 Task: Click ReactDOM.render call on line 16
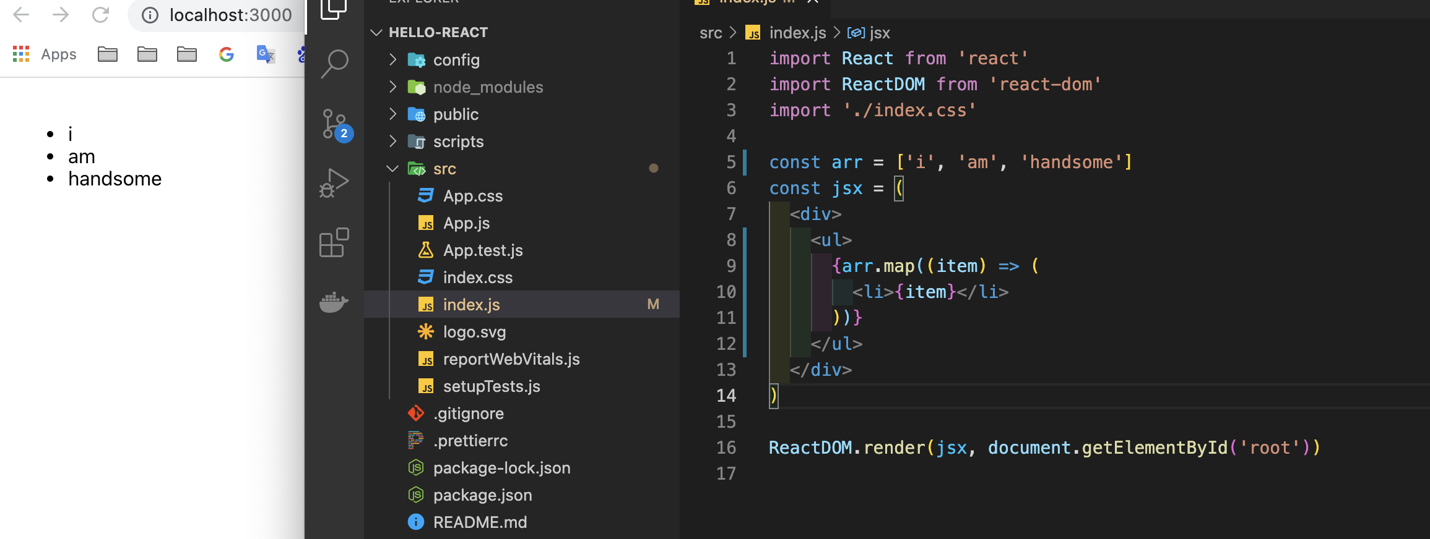[846, 448]
